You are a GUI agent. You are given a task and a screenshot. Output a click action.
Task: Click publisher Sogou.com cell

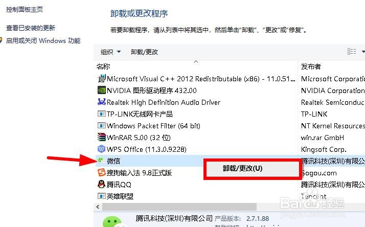(319, 173)
